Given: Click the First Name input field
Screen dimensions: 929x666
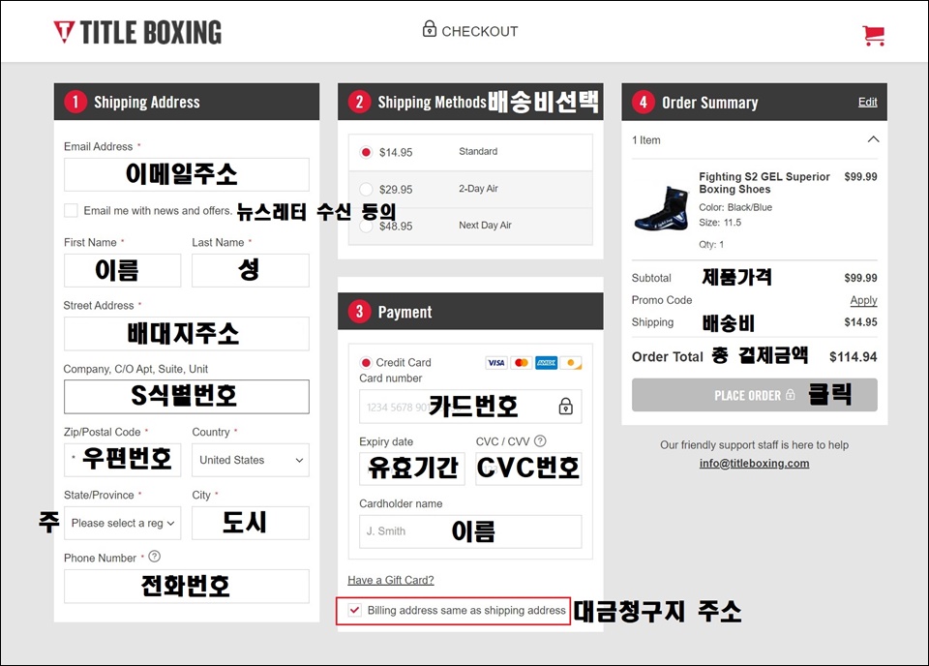Looking at the screenshot, I should coord(123,270).
